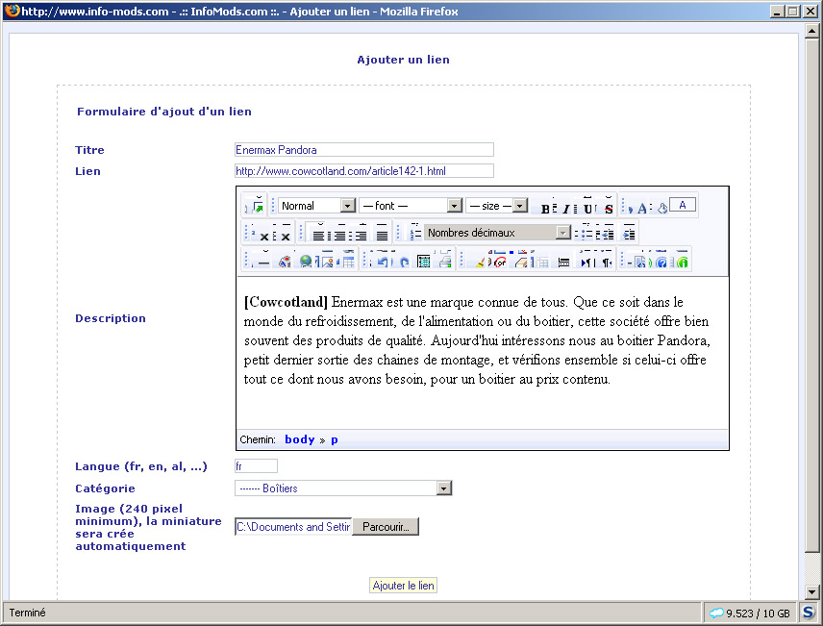The width and height of the screenshot is (823, 626).
Task: Undo the last edit
Action: coord(382,261)
